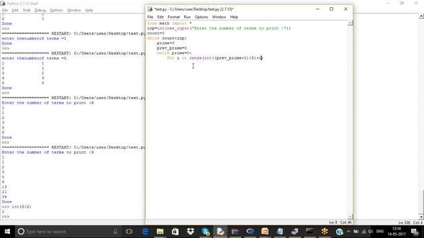Image resolution: width=424 pixels, height=238 pixels.
Task: Open File Explorer from the taskbar
Action: pos(160,231)
